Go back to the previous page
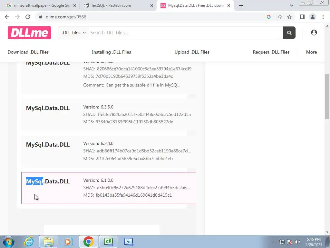 [7, 17]
